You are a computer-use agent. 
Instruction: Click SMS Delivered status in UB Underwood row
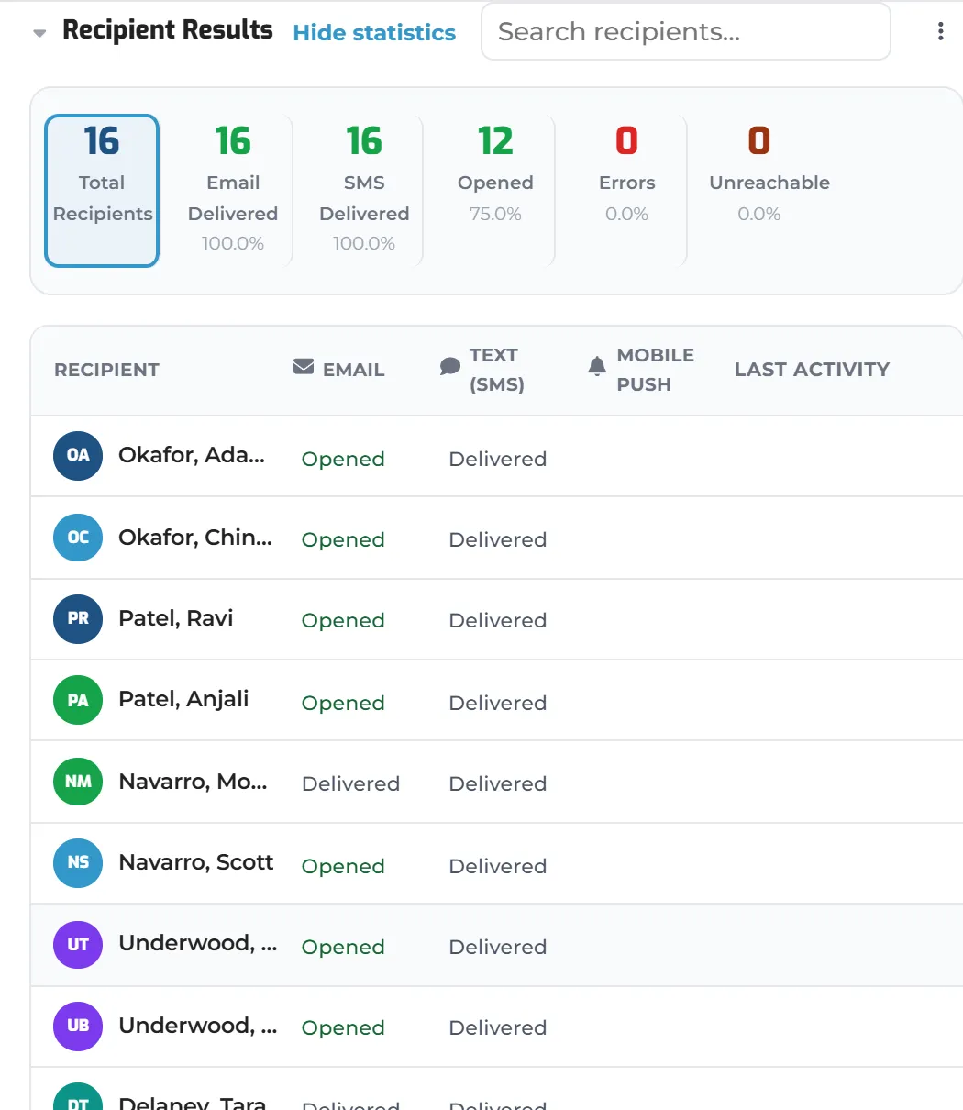498,1027
